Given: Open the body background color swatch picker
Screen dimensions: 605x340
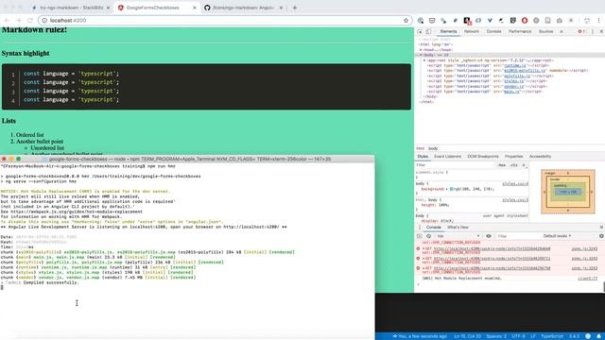Looking at the screenshot, I should point(452,189).
